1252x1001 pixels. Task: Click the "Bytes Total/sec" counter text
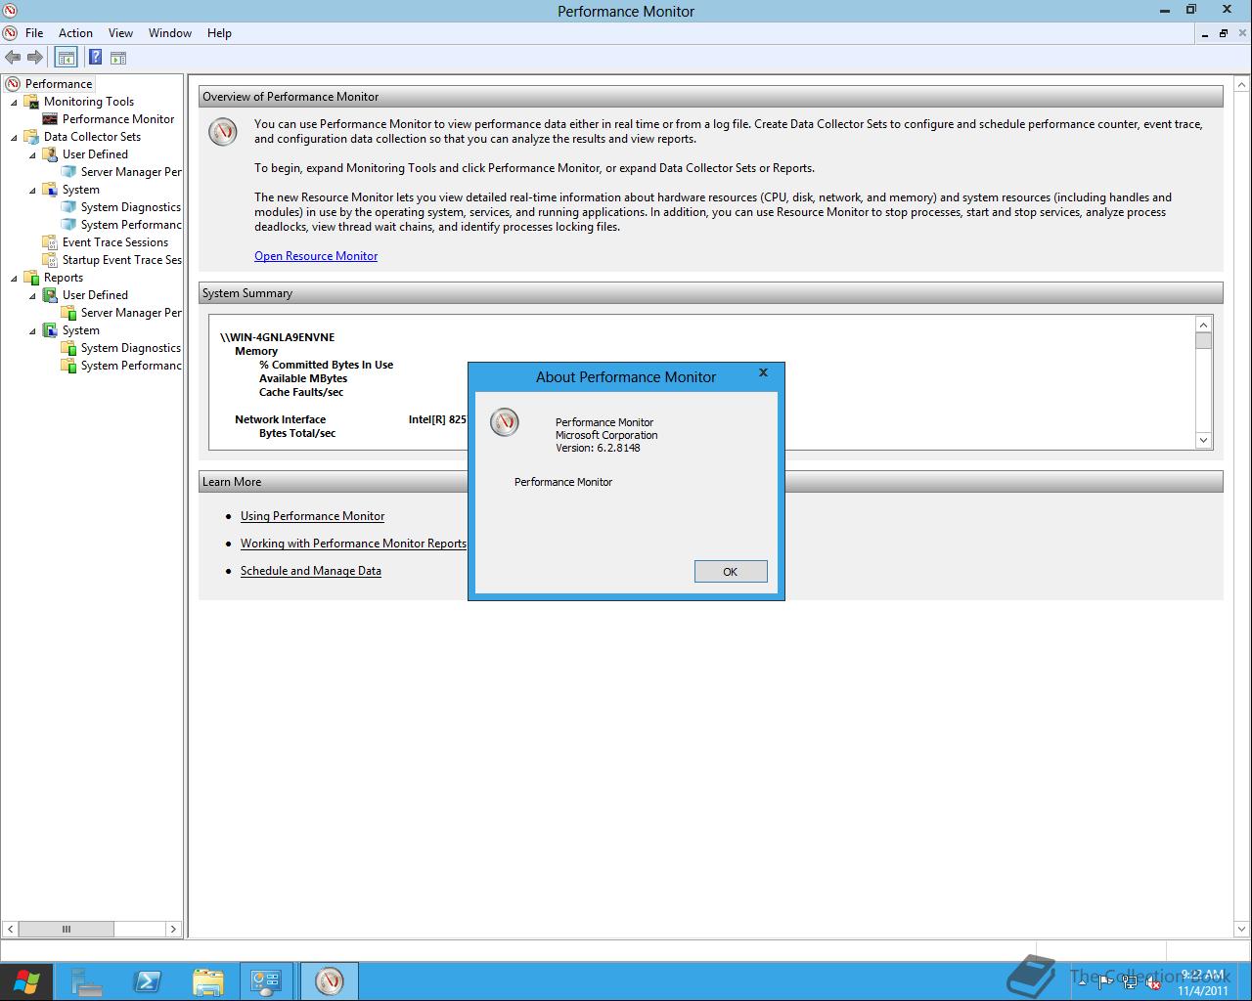click(297, 433)
